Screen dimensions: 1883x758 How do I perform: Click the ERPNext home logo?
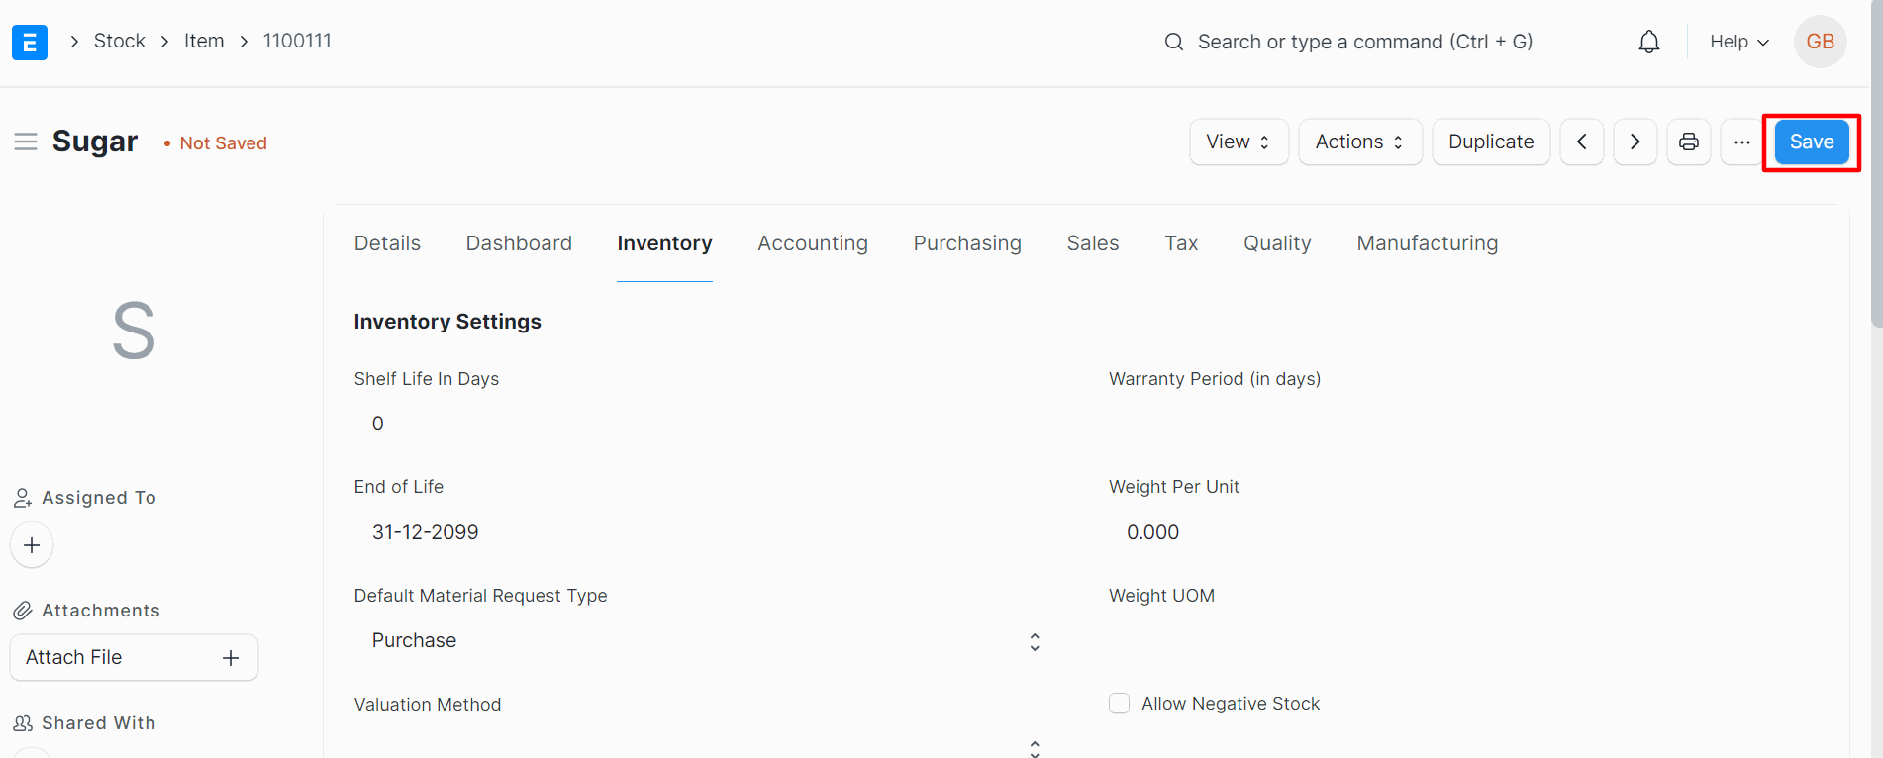pos(30,42)
